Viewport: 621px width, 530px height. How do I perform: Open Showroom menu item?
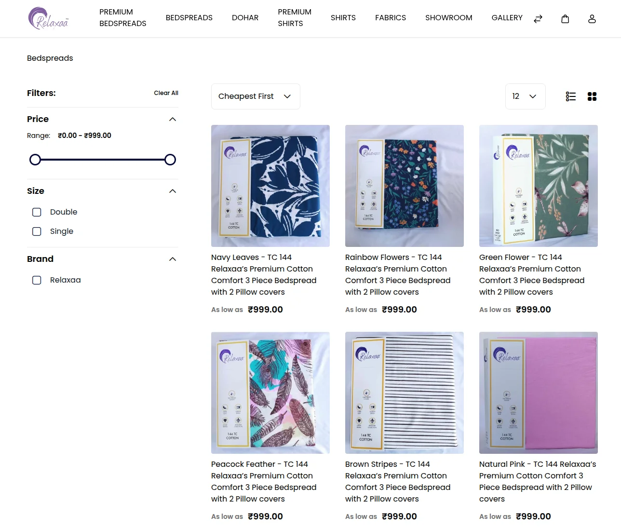point(449,18)
